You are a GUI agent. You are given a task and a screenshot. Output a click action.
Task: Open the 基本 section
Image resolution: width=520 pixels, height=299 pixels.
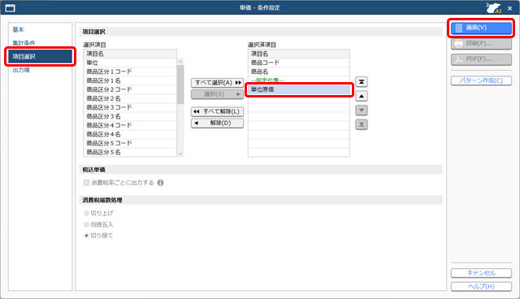coord(18,29)
